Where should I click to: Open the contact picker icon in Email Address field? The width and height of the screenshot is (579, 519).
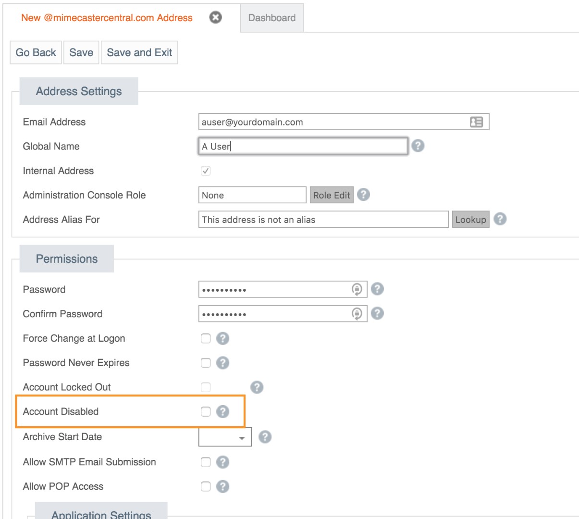(x=476, y=122)
